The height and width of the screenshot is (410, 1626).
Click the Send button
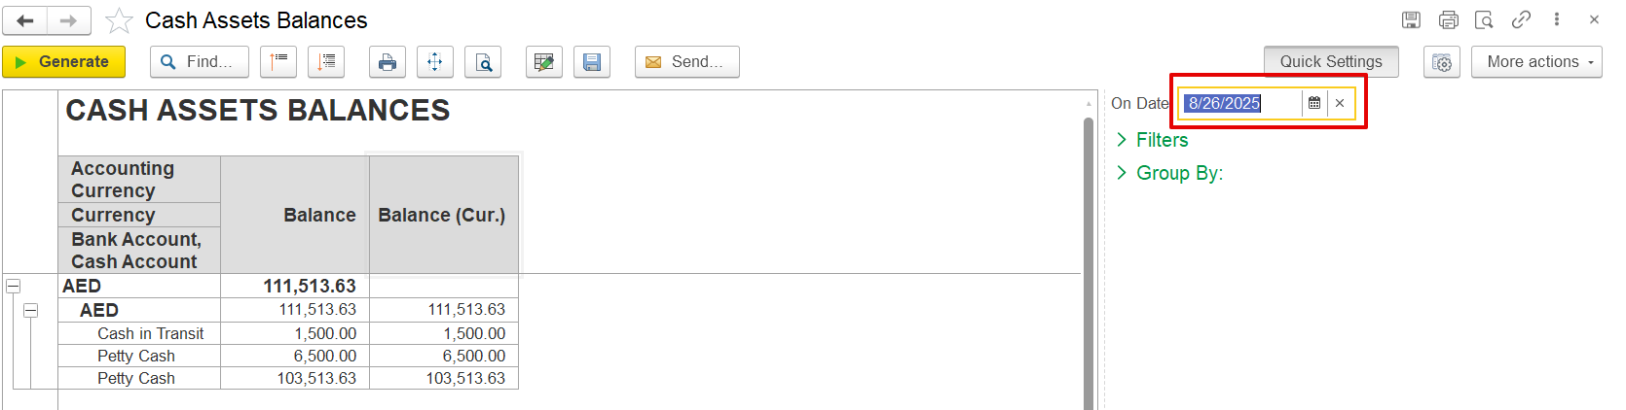(x=686, y=62)
